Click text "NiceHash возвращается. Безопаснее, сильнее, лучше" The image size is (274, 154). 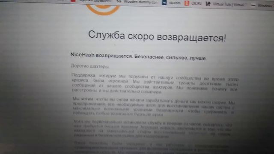138,56
